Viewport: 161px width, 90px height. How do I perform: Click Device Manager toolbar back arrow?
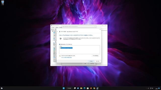(51, 29)
